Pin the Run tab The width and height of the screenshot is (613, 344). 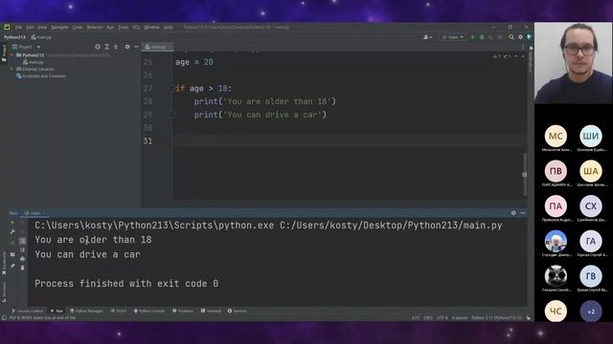pyautogui.click(x=12, y=266)
